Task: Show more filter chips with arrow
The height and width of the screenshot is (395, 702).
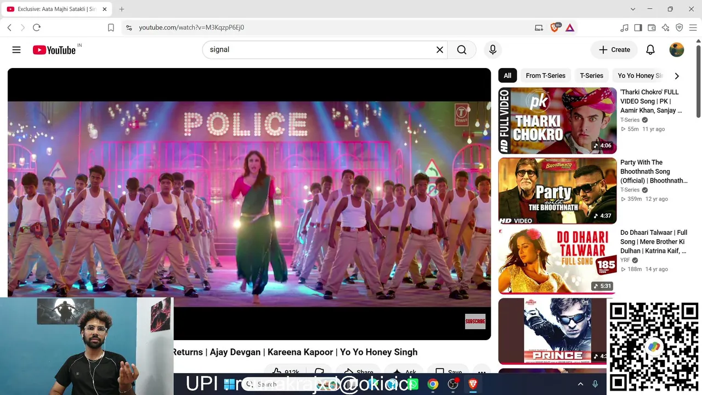Action: pyautogui.click(x=677, y=76)
